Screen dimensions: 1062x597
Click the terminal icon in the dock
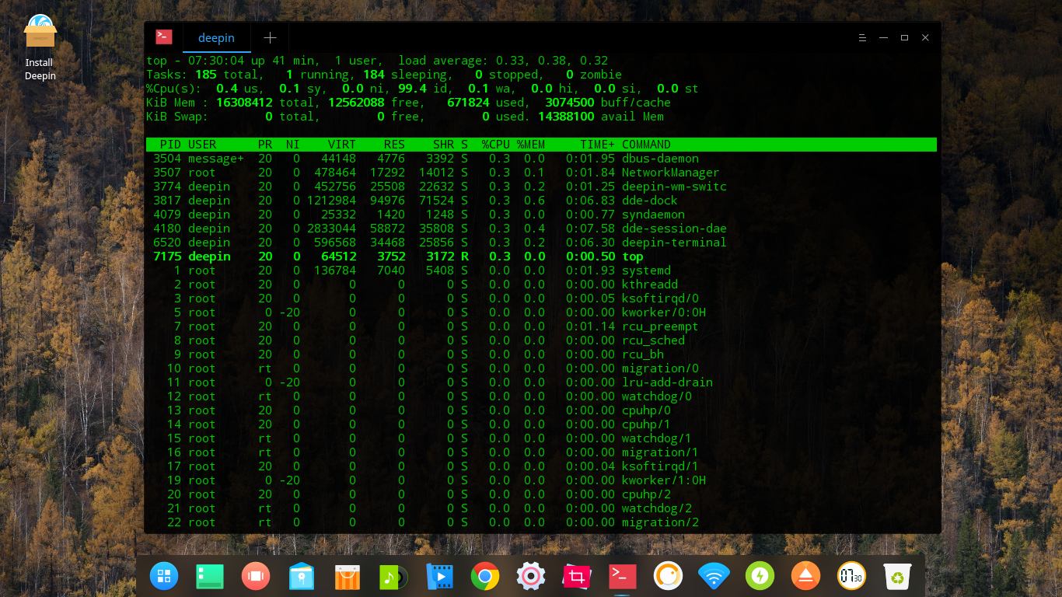tap(623, 576)
